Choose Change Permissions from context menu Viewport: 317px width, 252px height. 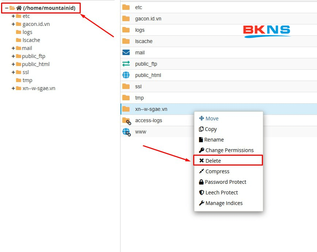point(229,150)
